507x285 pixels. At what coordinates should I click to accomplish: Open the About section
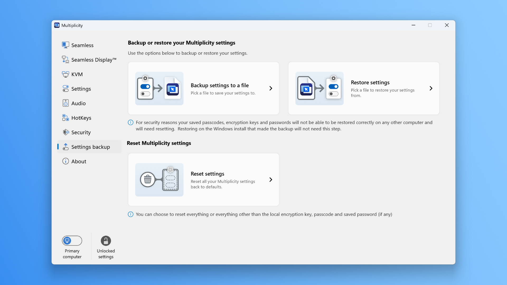pyautogui.click(x=89, y=161)
